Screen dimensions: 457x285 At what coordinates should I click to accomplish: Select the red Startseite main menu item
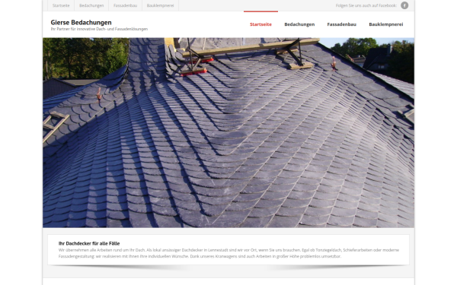(x=260, y=24)
